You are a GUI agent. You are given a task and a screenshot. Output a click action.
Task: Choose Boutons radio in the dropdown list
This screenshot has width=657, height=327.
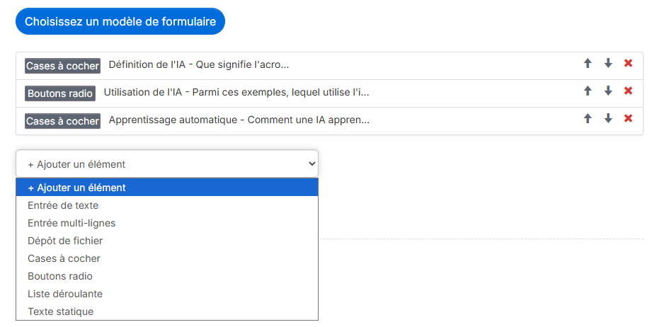(x=167, y=276)
